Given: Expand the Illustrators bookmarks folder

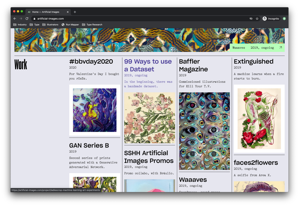Looking at the screenshot, I should tap(50, 25).
